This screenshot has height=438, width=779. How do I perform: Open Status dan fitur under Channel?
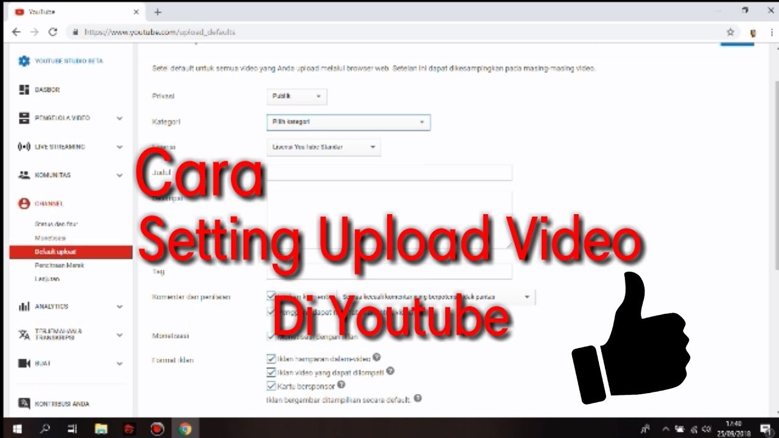[x=56, y=224]
